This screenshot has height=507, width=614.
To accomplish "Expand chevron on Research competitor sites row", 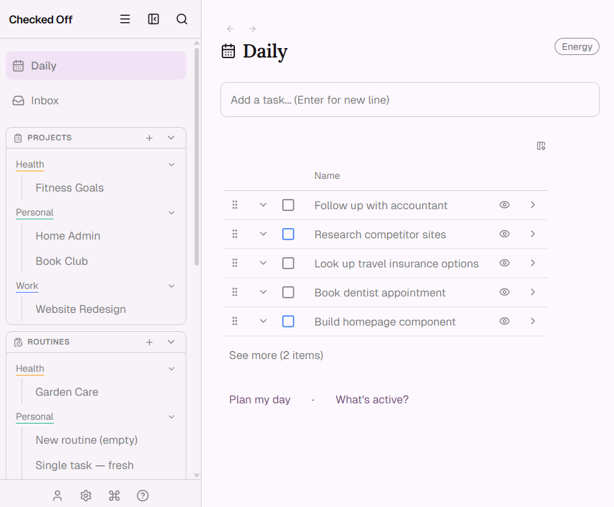I will tap(263, 234).
